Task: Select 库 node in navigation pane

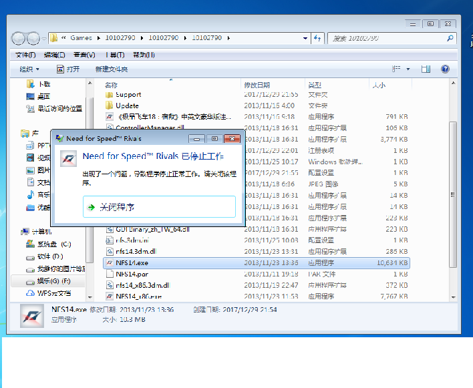Action: pos(29,133)
